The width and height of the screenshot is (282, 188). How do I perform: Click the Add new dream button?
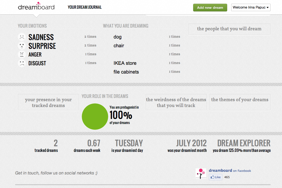[x=210, y=7]
